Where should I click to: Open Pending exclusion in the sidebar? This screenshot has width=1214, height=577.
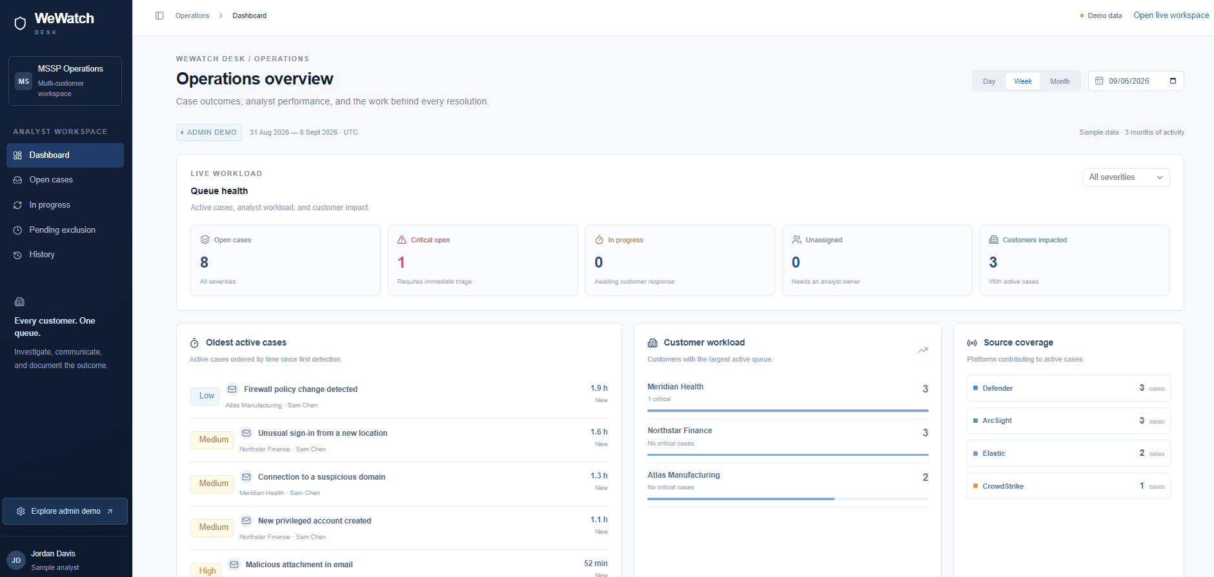click(65, 230)
